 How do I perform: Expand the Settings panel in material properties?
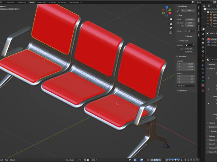click(x=211, y=136)
